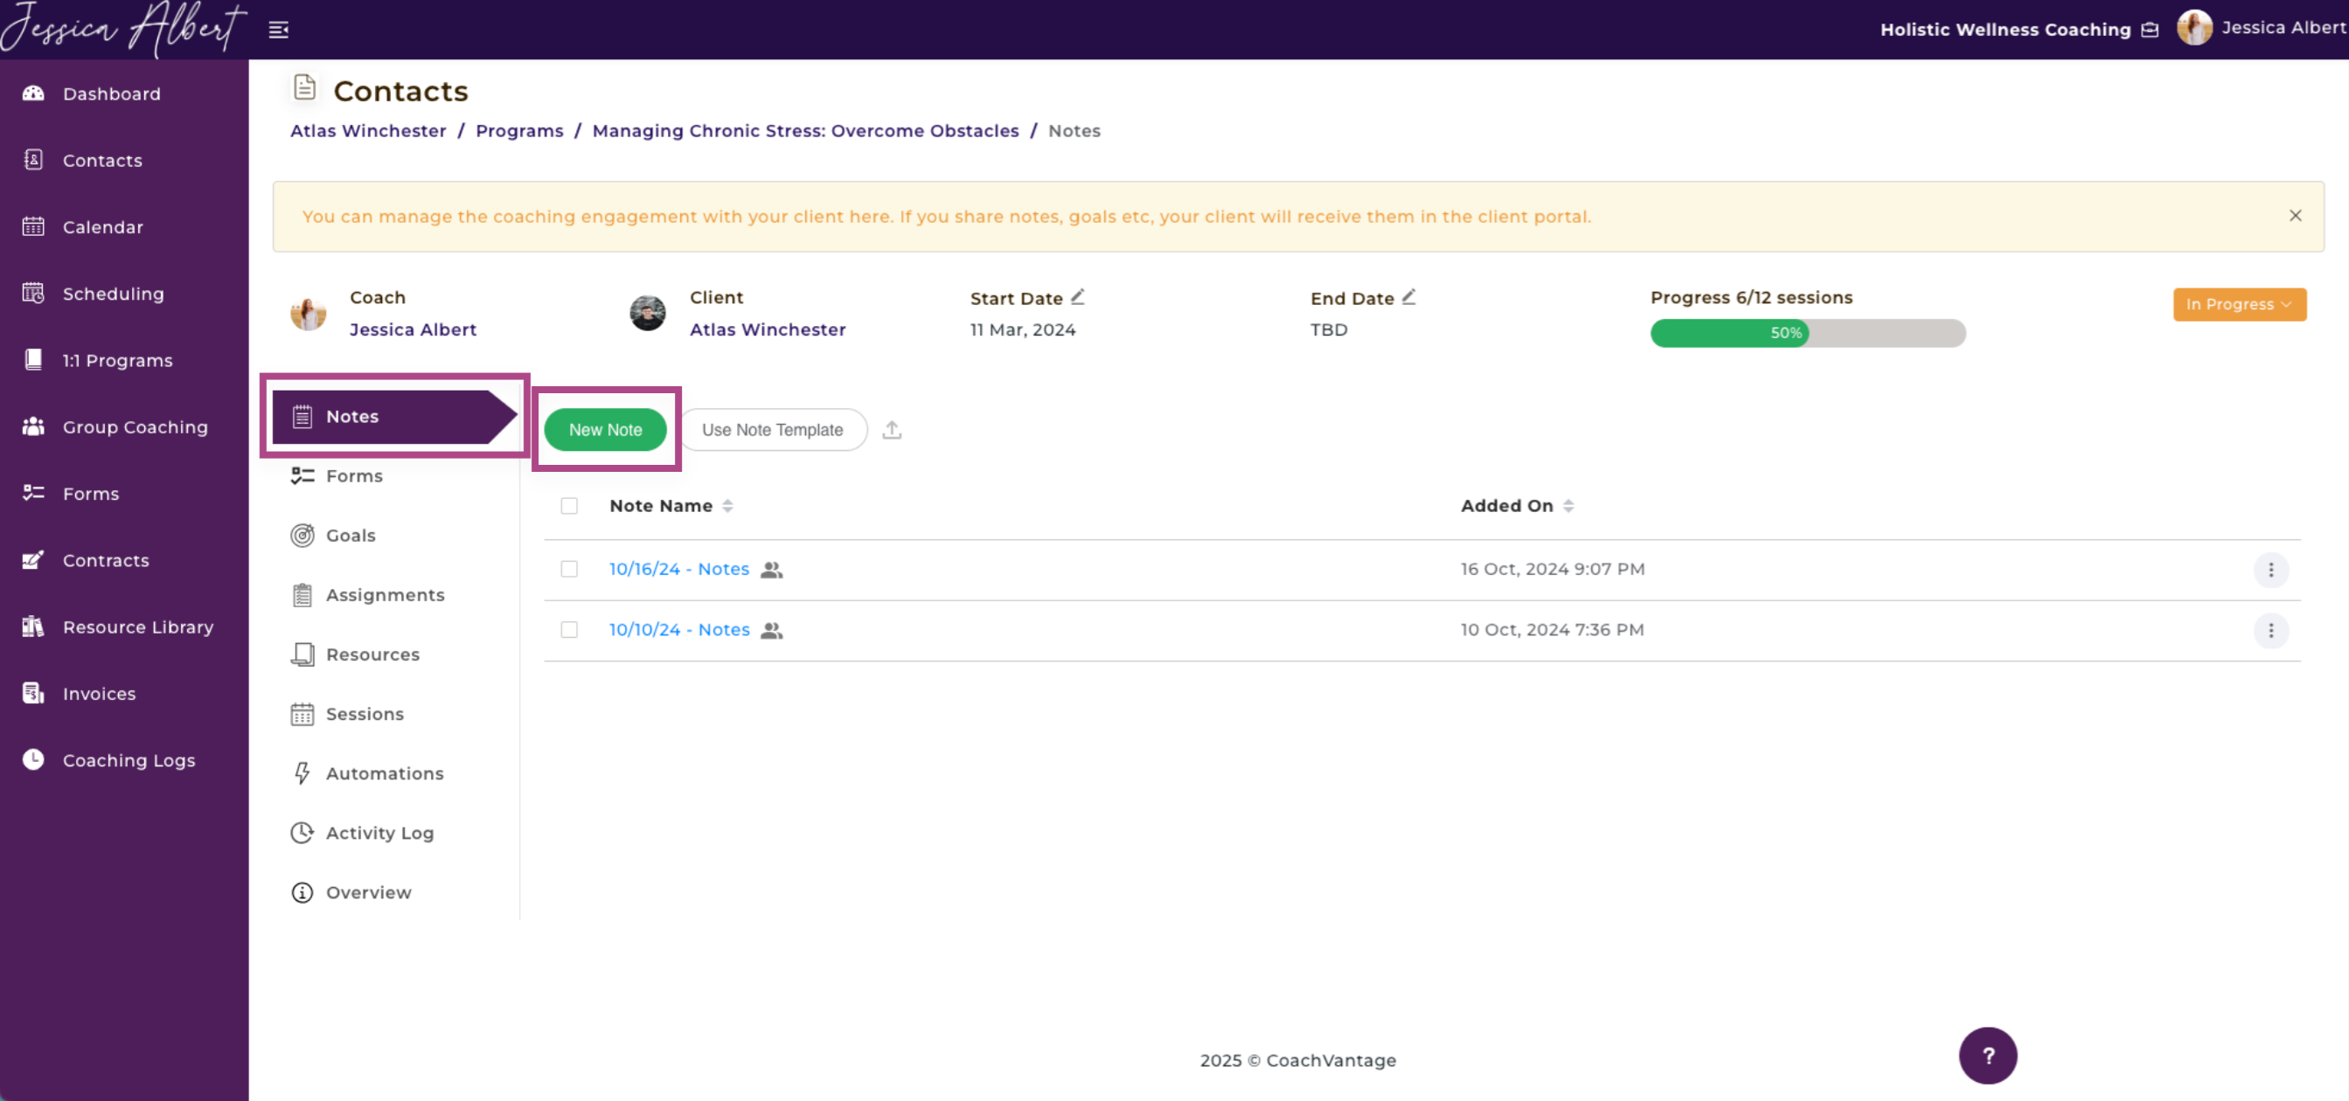Viewport: 2349px width, 1101px height.
Task: Open the 10/16/24 - Notes link
Action: click(x=679, y=569)
